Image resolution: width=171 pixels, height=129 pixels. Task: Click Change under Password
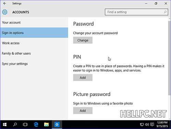83,40
